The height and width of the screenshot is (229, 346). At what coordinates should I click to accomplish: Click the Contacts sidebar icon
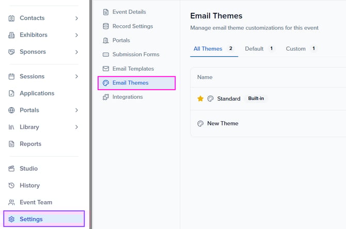pyautogui.click(x=11, y=18)
